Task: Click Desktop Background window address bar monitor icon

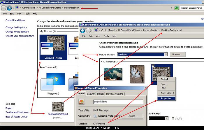Action: 96,30
